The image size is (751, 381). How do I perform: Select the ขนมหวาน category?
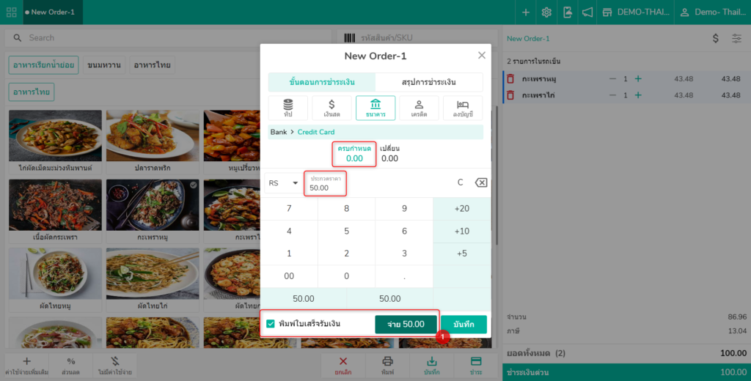(104, 65)
